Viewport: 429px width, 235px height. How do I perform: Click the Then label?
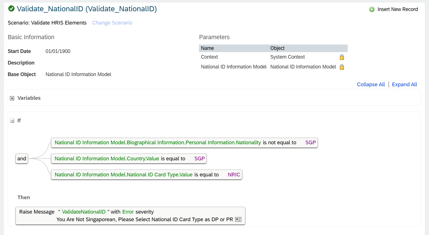pos(24,198)
